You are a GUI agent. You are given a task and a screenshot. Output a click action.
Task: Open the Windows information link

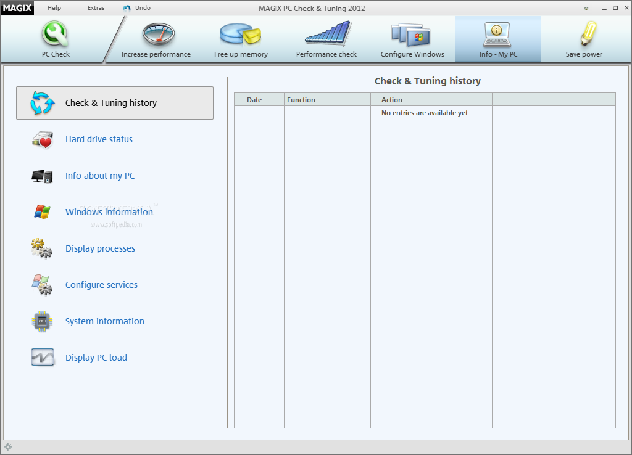[109, 212]
